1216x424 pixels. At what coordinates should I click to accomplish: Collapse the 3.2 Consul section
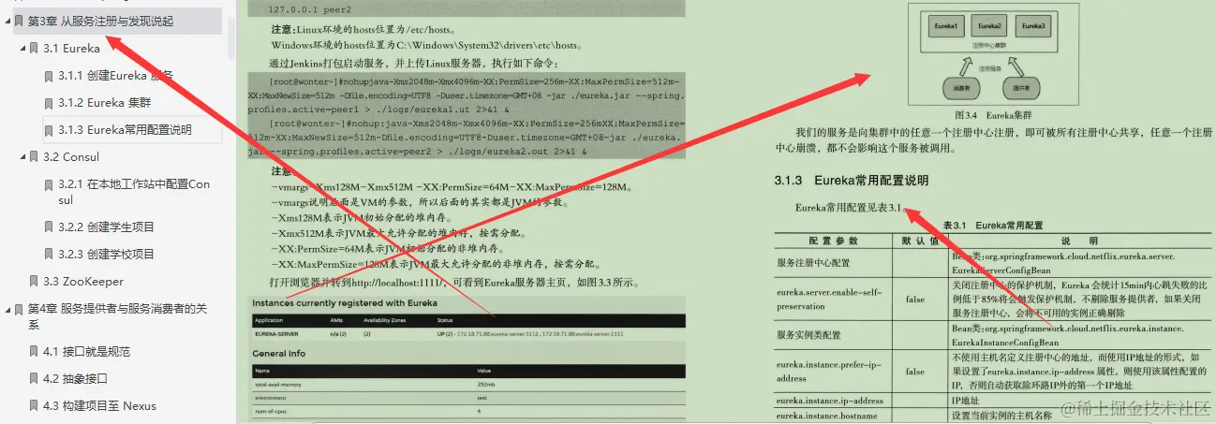click(x=22, y=157)
